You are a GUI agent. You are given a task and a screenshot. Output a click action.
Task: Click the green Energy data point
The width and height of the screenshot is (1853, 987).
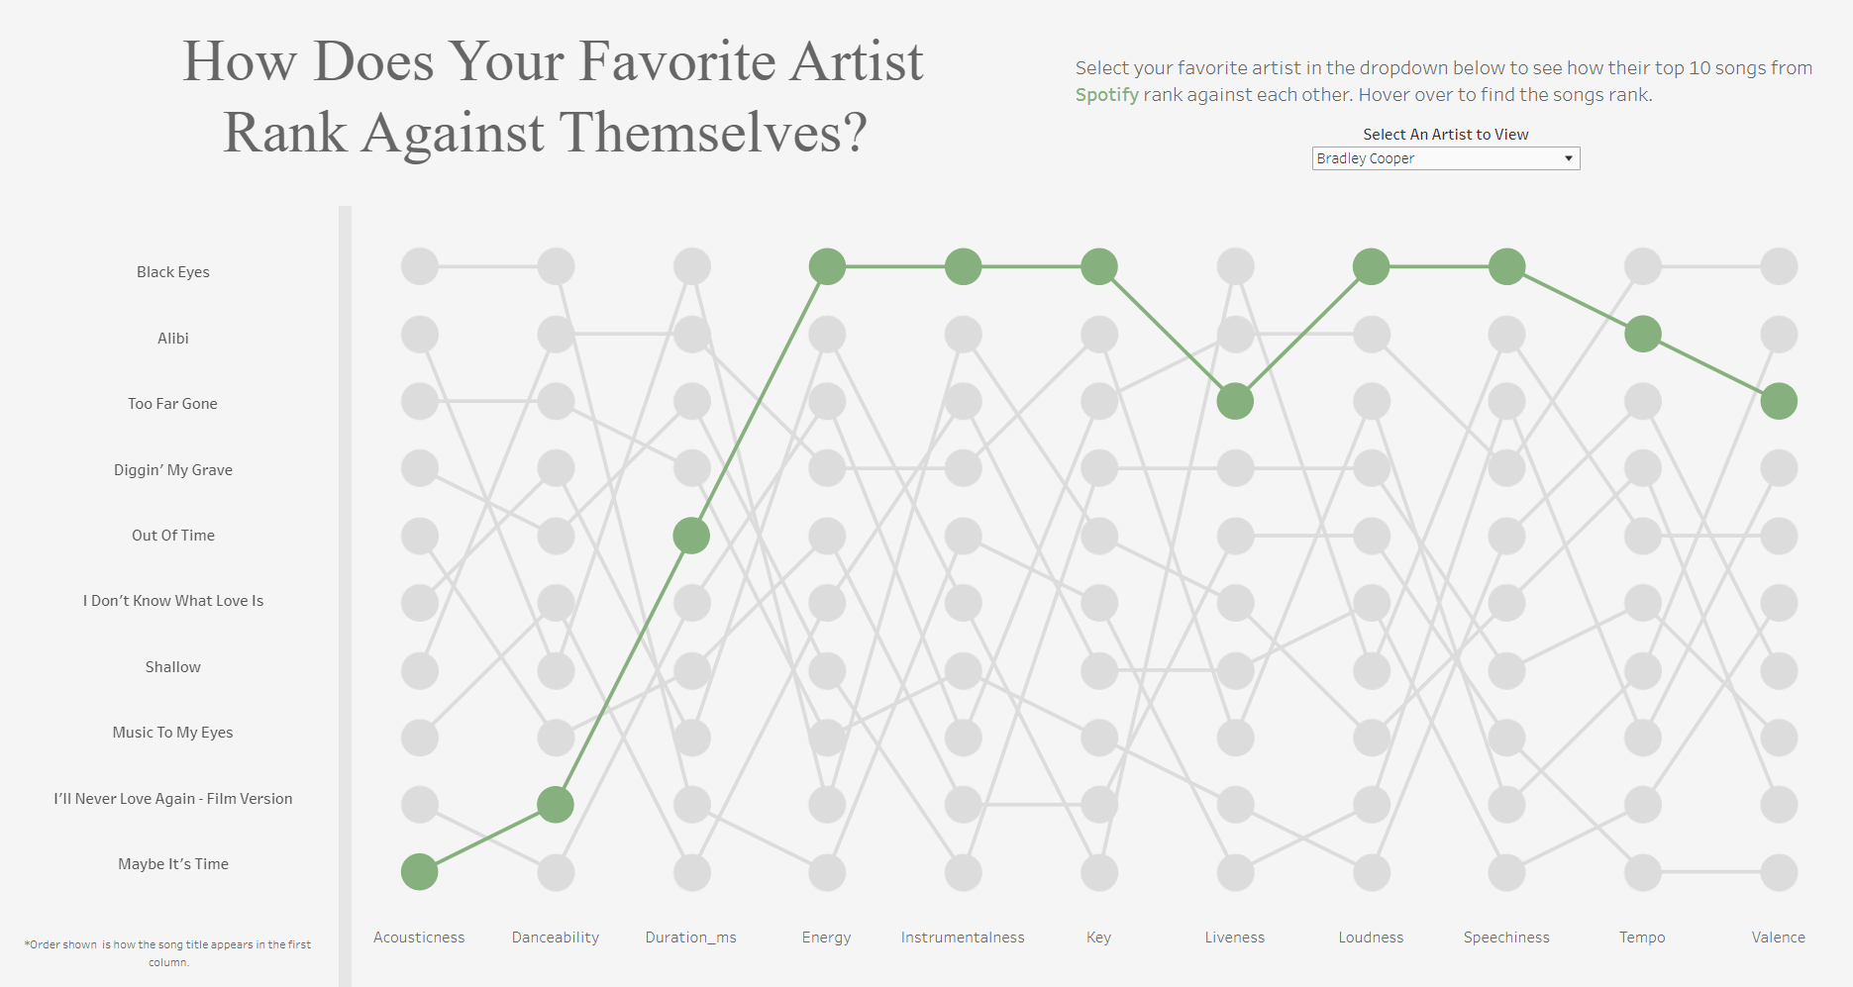(827, 266)
